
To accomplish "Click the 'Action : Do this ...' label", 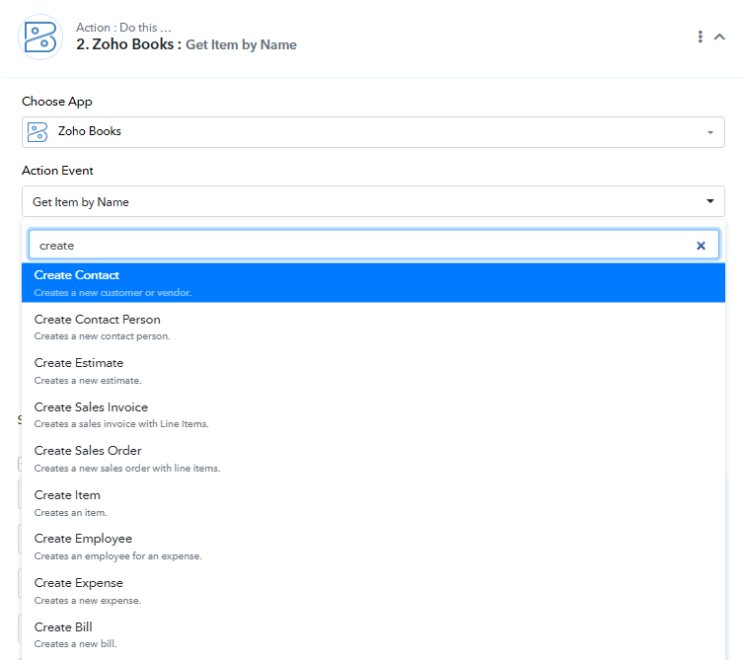I will 123,28.
